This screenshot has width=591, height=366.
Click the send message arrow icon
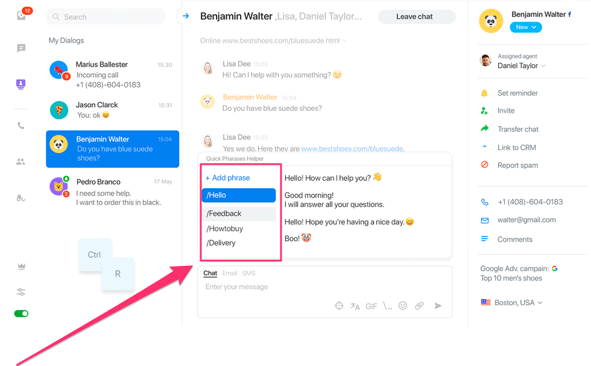pos(438,306)
